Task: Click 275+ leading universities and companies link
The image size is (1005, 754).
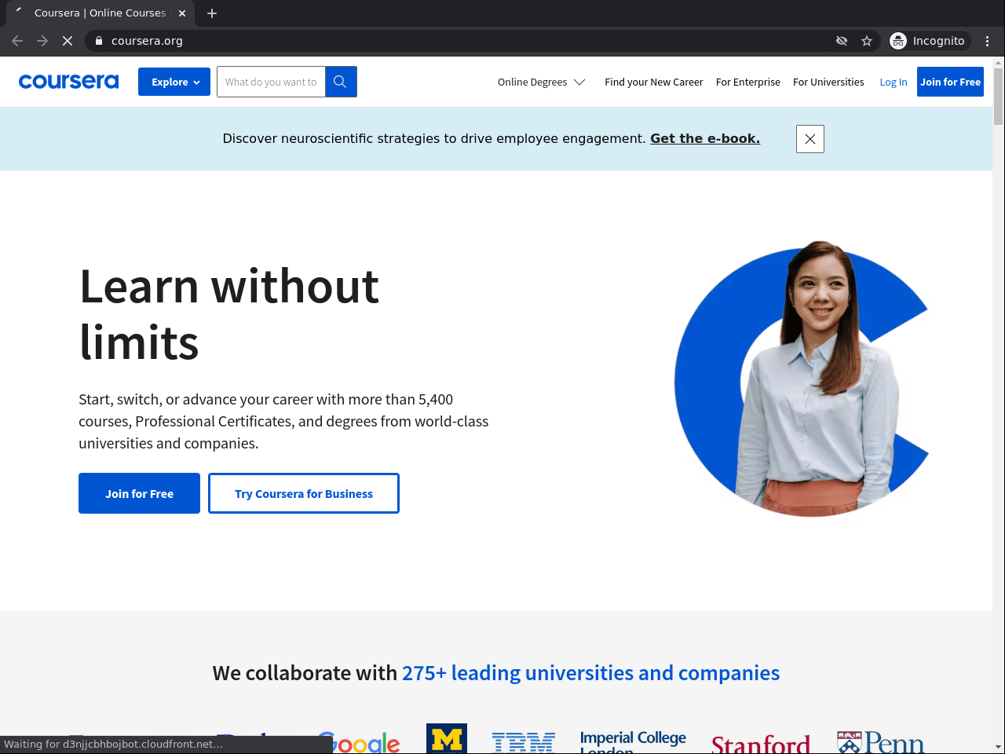Action: click(591, 673)
